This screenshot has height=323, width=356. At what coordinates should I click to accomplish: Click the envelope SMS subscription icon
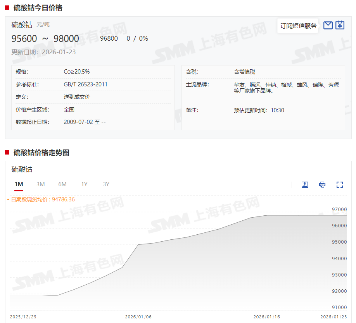pos(328,26)
